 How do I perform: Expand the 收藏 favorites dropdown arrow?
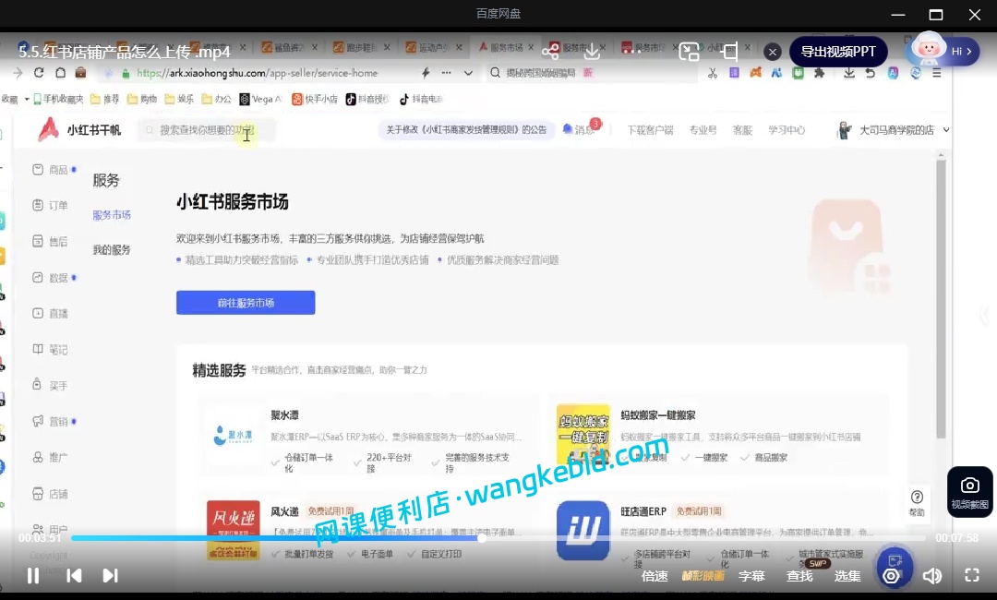pos(27,99)
